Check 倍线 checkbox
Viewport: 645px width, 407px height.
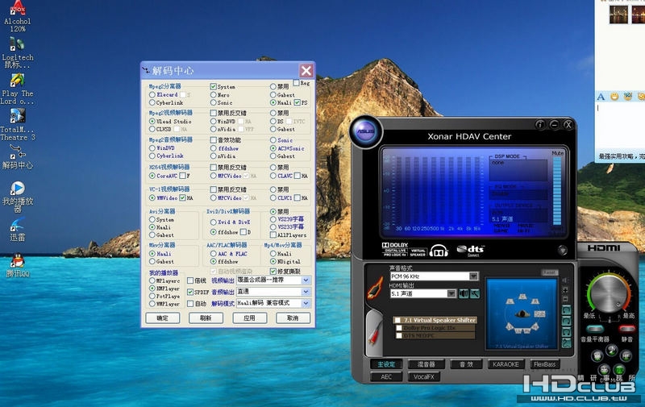[x=190, y=280]
